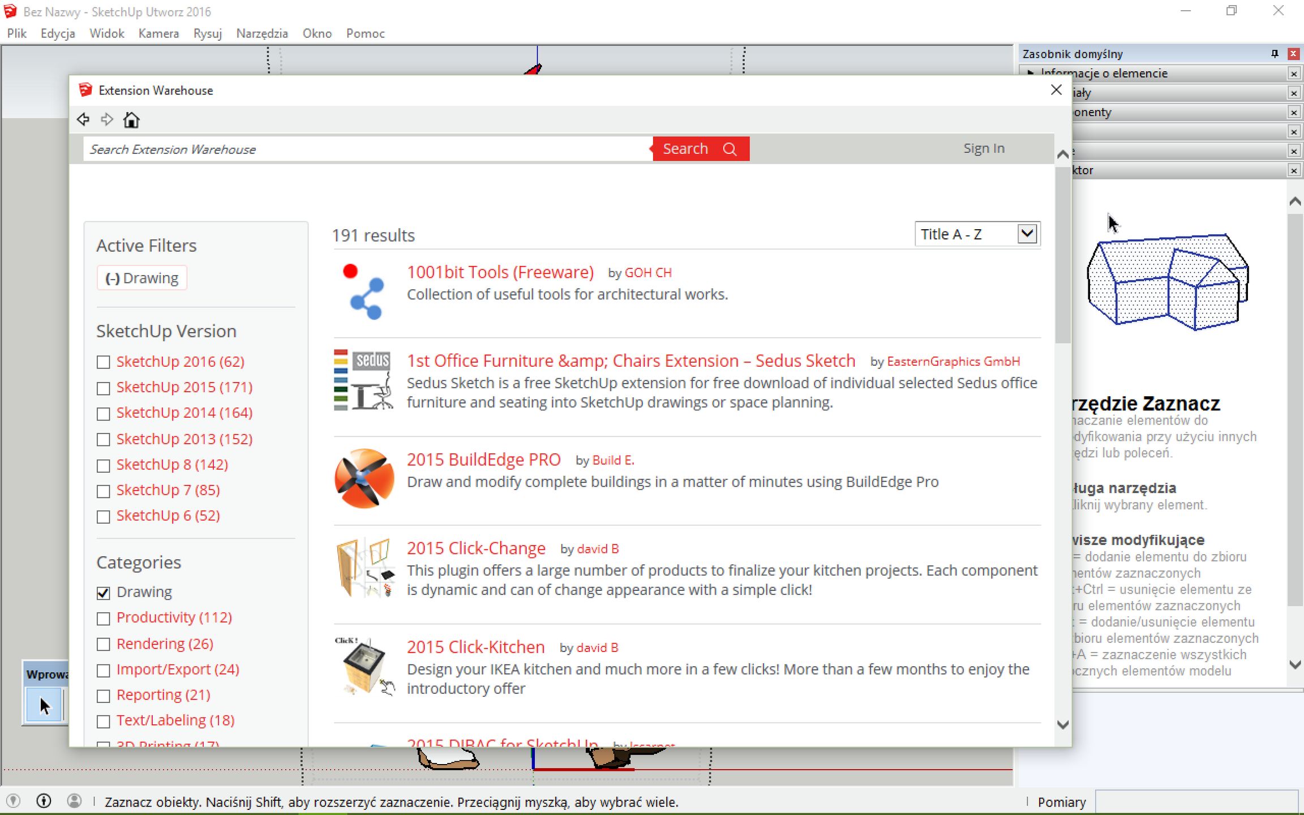Click the back navigation arrow in Extension Warehouse

click(x=83, y=119)
